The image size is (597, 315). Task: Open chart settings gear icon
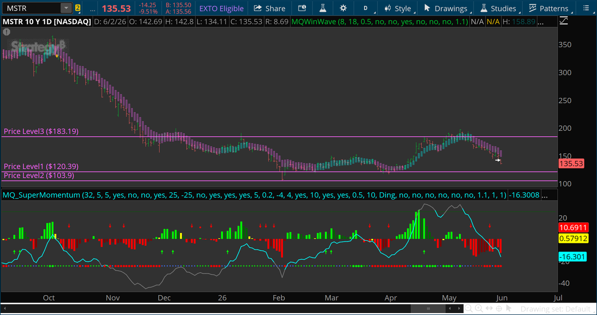point(343,8)
